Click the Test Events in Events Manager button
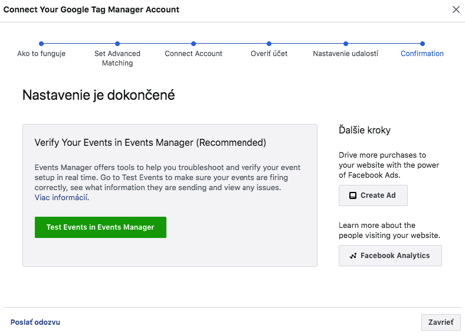Image resolution: width=465 pixels, height=336 pixels. pyautogui.click(x=100, y=227)
